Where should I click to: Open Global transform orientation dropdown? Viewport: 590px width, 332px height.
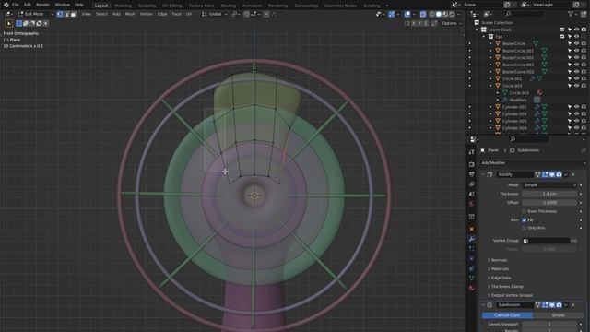[x=215, y=14]
